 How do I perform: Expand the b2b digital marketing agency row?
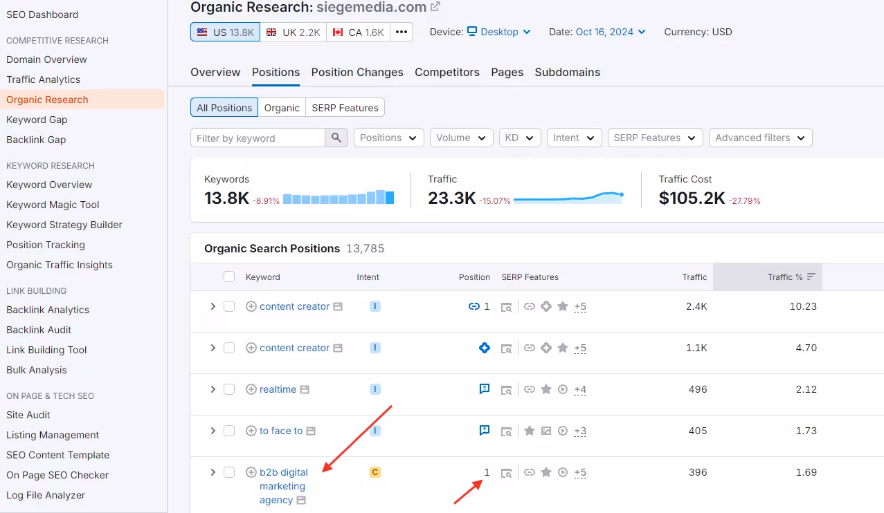point(213,472)
